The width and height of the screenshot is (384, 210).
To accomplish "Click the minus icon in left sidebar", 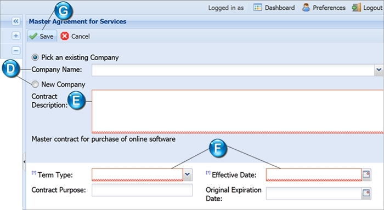I will (16, 50).
